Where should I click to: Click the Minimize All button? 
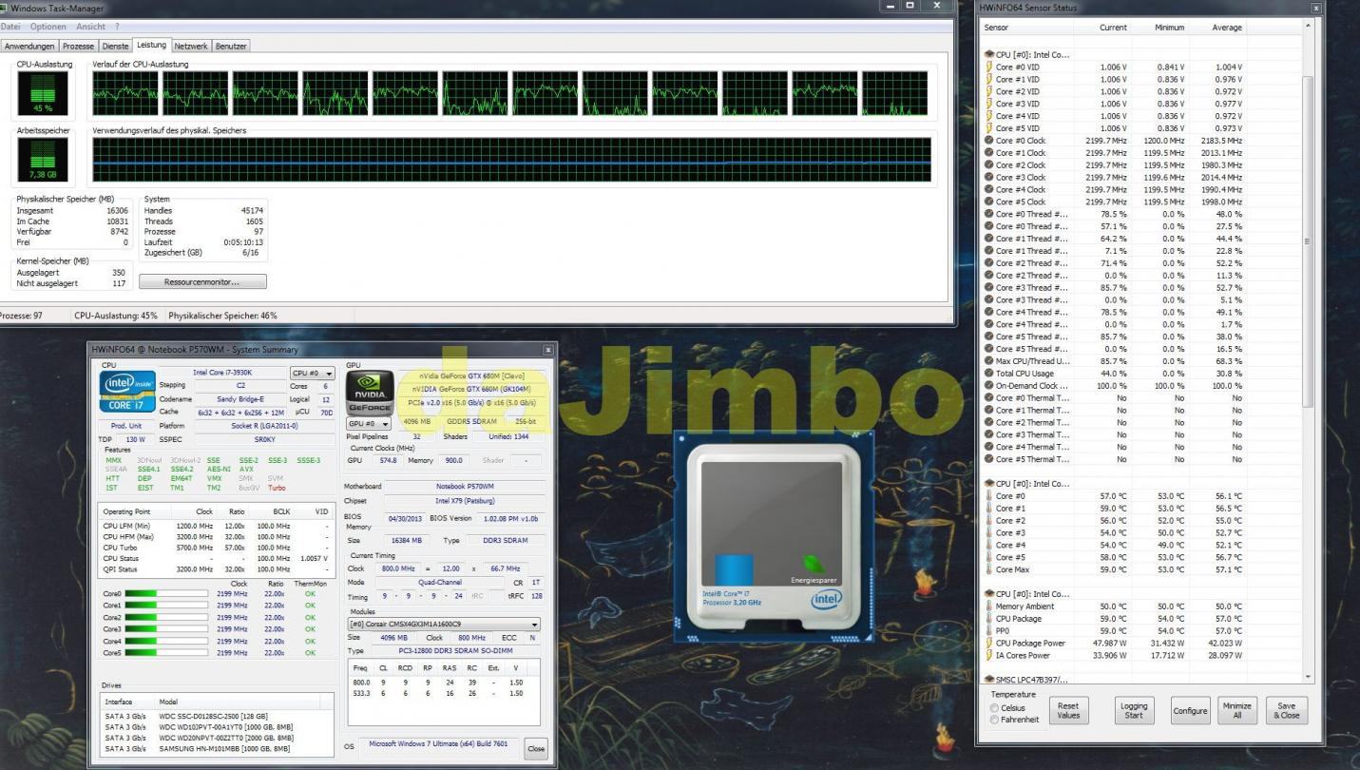point(1236,710)
